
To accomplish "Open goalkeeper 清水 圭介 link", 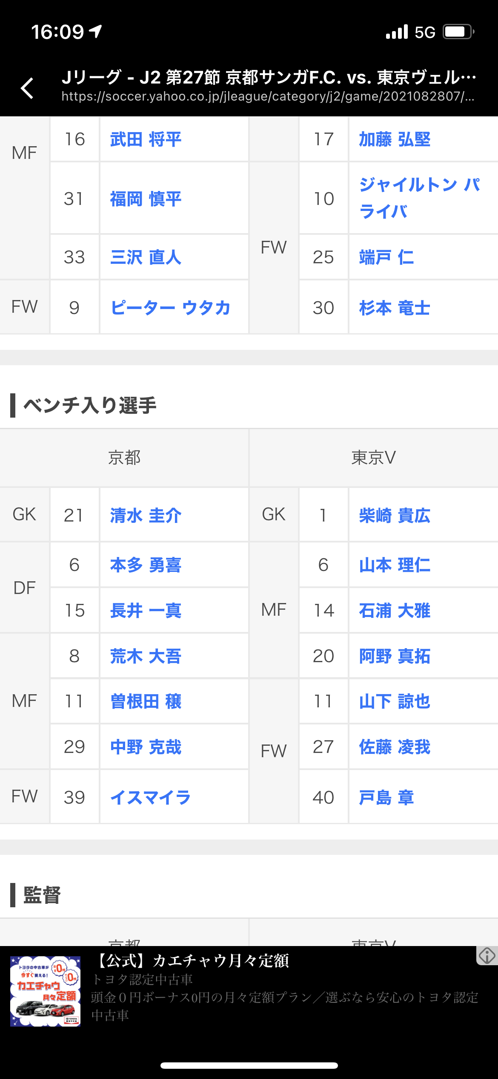I will coord(146,515).
